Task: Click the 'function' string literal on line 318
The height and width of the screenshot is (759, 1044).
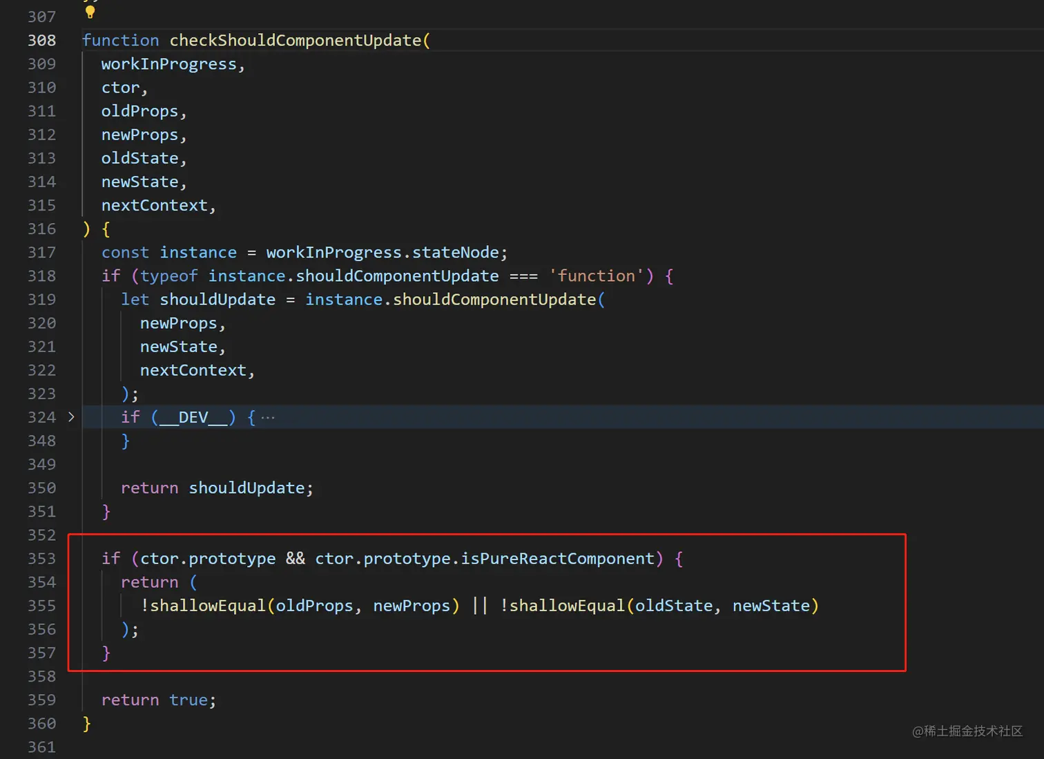Action: [x=597, y=276]
